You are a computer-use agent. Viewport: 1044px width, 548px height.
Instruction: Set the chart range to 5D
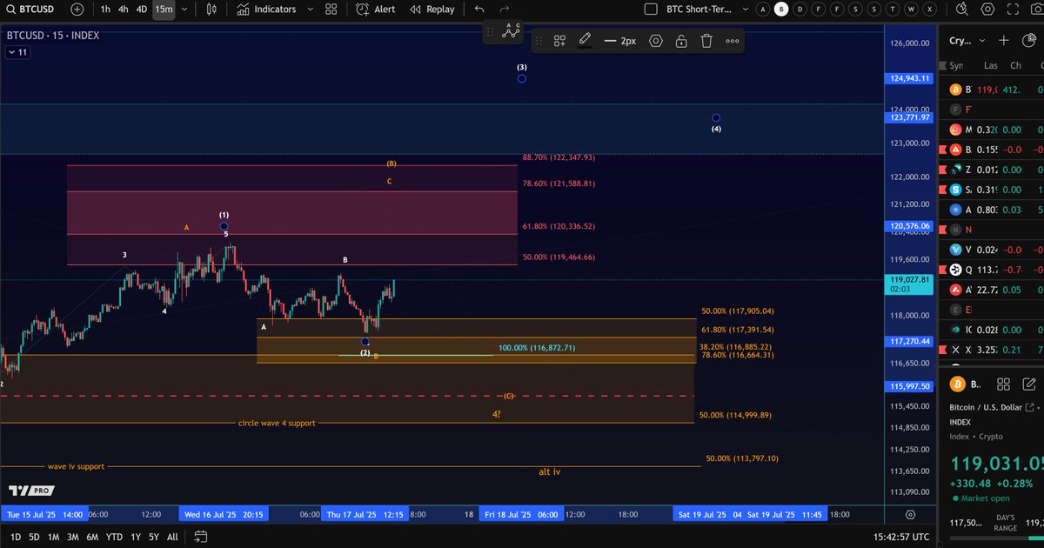(x=34, y=537)
